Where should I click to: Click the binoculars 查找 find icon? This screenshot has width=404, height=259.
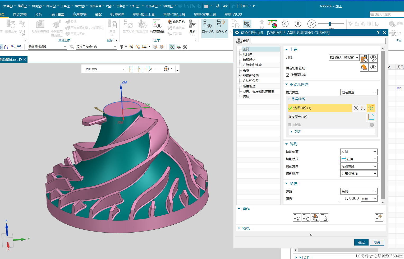pos(239,41)
